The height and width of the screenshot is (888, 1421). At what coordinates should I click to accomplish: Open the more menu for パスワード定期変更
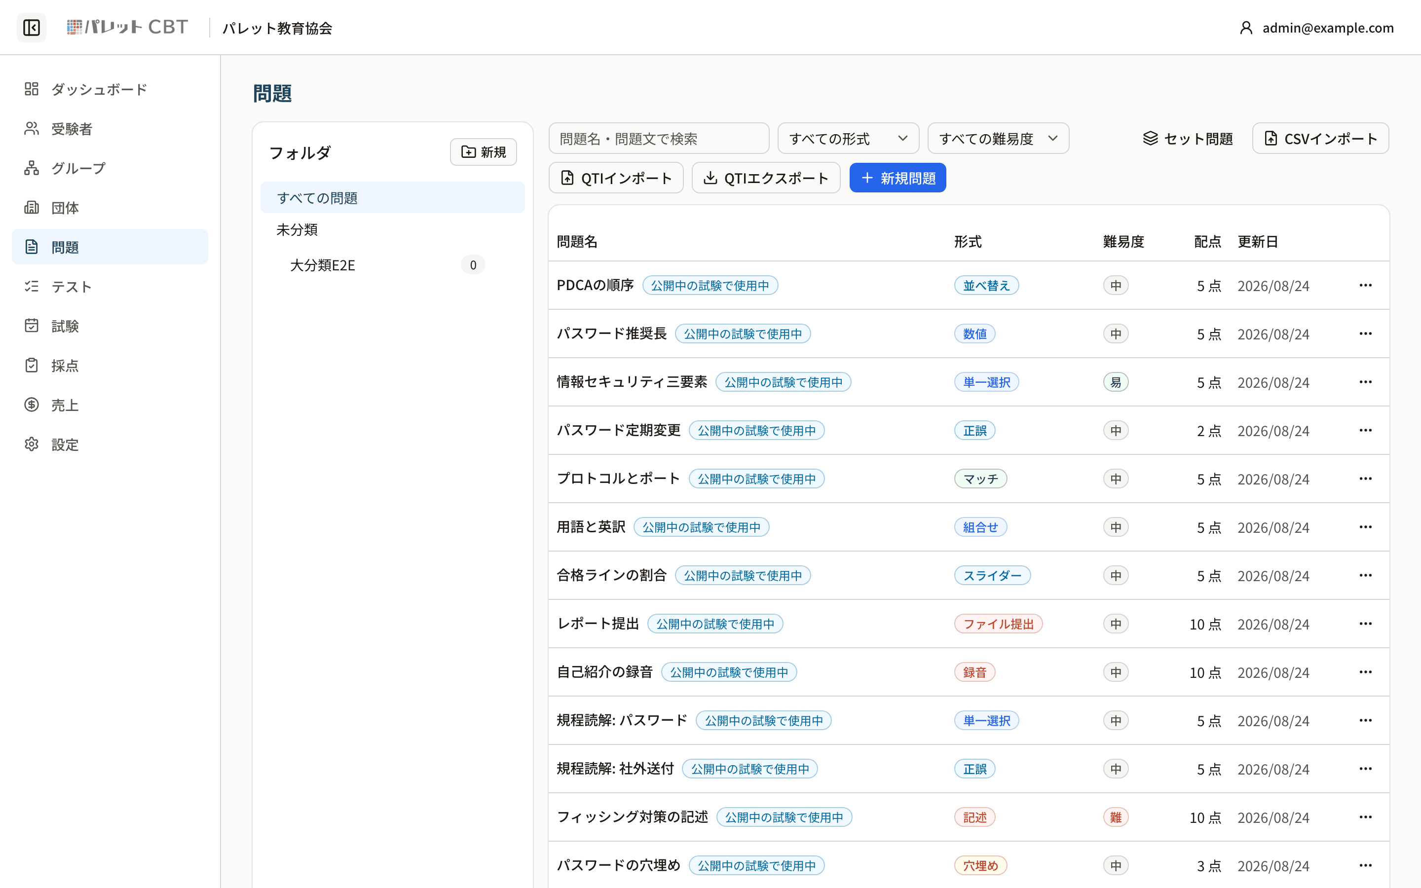click(x=1365, y=431)
